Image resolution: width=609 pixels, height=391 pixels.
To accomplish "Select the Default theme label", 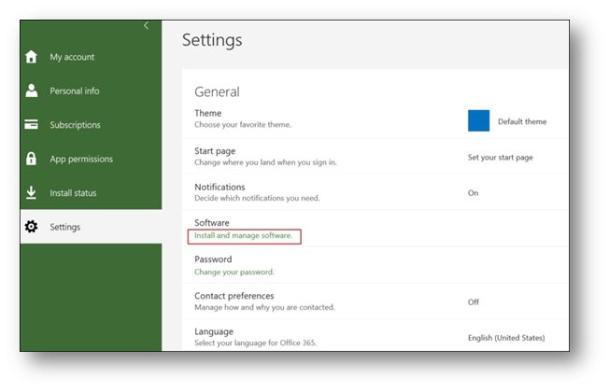I will tap(522, 121).
